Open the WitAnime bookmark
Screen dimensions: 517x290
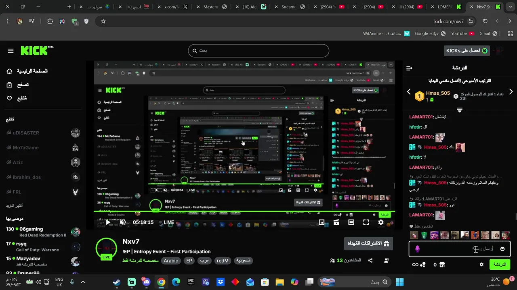click(x=386, y=33)
